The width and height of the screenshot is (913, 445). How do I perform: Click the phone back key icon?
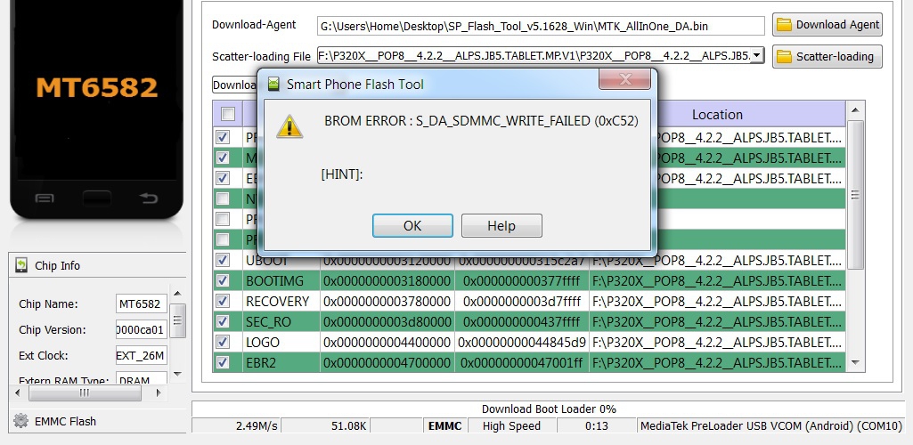click(x=149, y=198)
